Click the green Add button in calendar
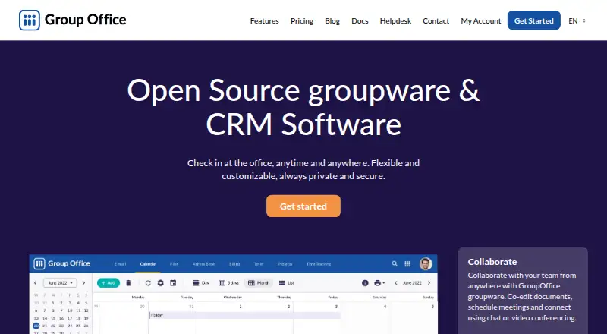The image size is (607, 334). click(108, 283)
